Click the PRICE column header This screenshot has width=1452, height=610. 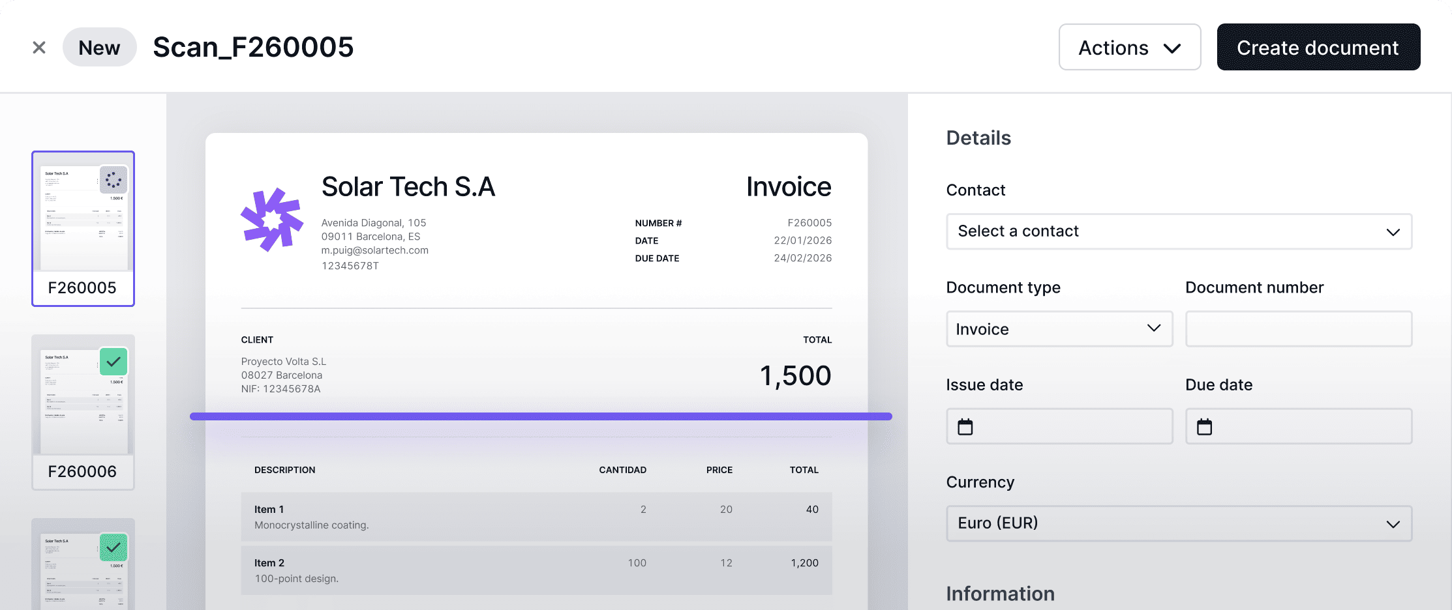pos(719,470)
